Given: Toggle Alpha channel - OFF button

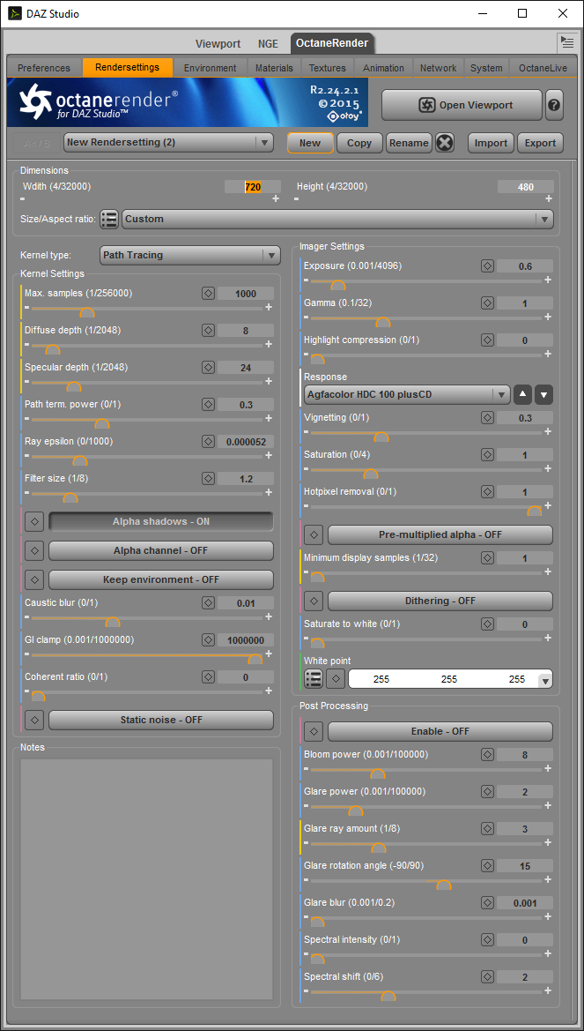Looking at the screenshot, I should (x=161, y=550).
